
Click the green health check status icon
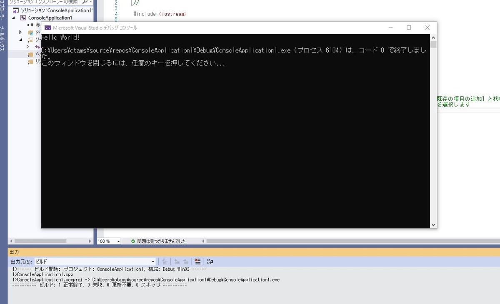133,241
